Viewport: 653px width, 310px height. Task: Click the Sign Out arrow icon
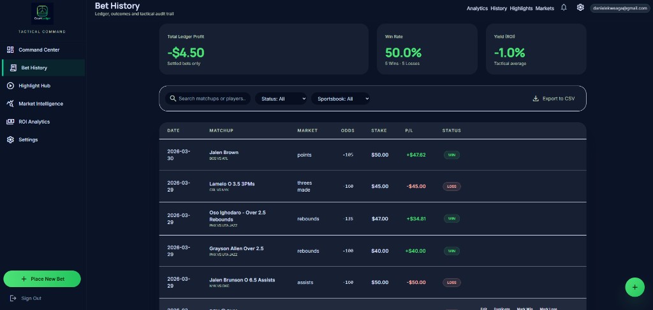[x=13, y=299]
